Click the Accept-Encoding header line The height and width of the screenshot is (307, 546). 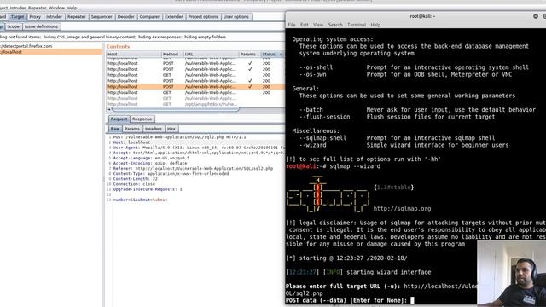[x=150, y=163]
